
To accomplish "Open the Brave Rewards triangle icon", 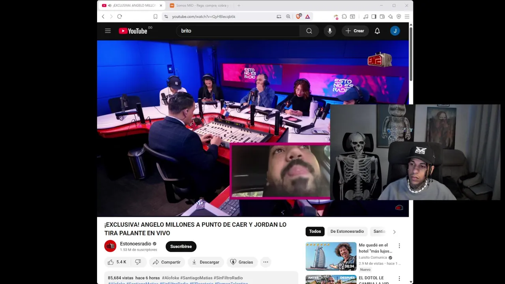I will pos(307,17).
